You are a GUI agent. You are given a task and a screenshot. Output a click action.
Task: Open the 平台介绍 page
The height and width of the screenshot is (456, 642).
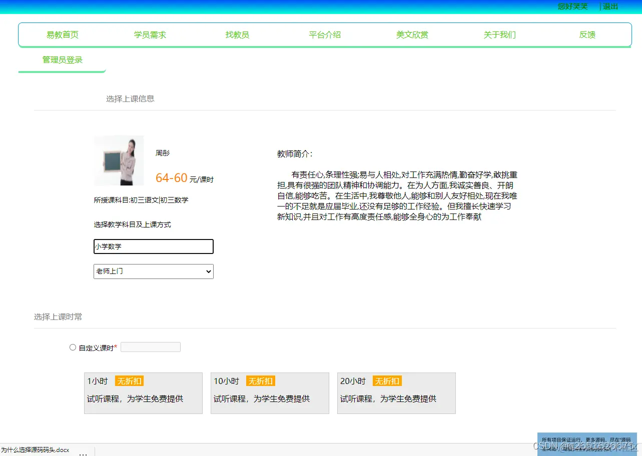click(x=324, y=34)
